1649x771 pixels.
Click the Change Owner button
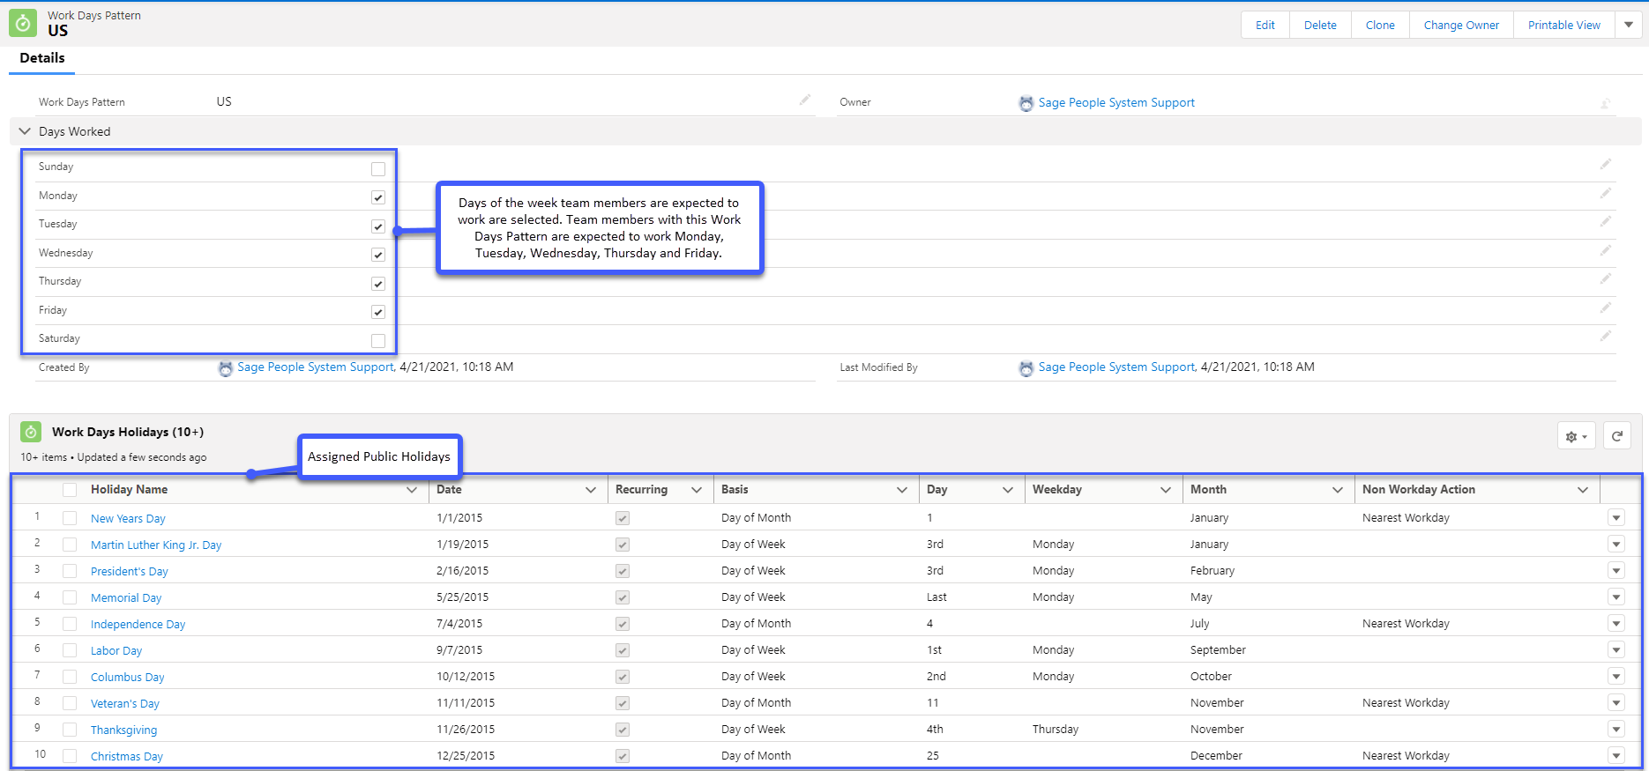pos(1460,25)
